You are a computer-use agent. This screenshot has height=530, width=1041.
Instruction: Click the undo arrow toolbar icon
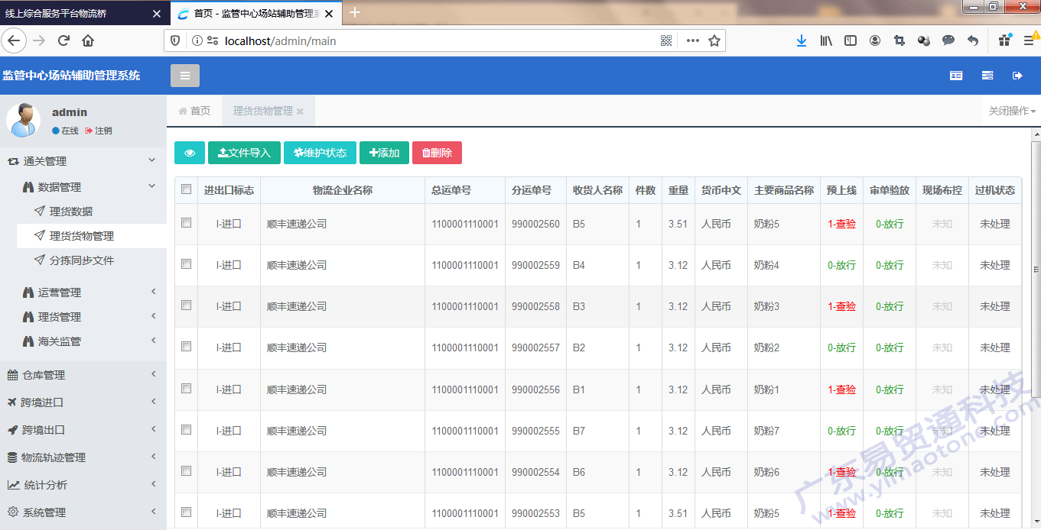coord(973,40)
